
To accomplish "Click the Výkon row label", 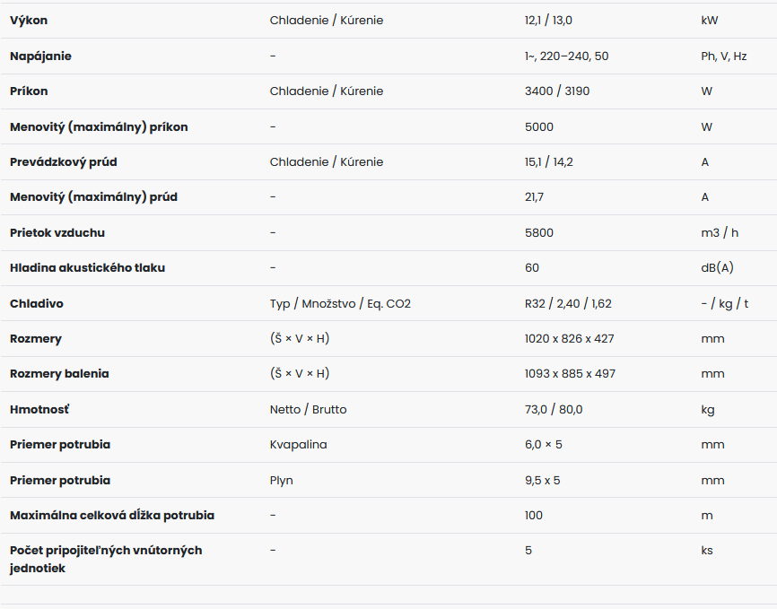I will (29, 21).
